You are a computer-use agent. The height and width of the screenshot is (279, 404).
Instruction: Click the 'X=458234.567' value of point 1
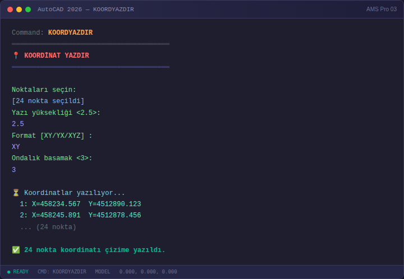click(56, 204)
